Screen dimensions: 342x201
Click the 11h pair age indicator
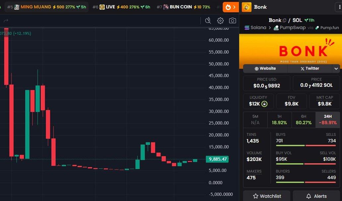310,20
